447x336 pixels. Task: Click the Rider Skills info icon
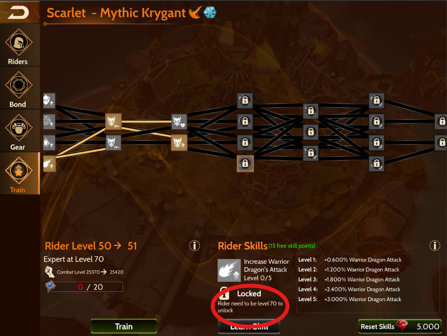(435, 246)
